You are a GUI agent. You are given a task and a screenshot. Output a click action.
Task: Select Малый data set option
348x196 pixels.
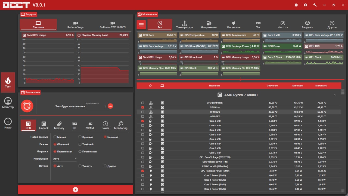point(60,137)
